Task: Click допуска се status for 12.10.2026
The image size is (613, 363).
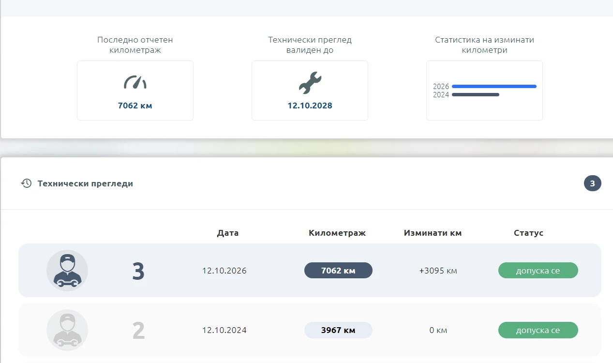Action: point(538,271)
